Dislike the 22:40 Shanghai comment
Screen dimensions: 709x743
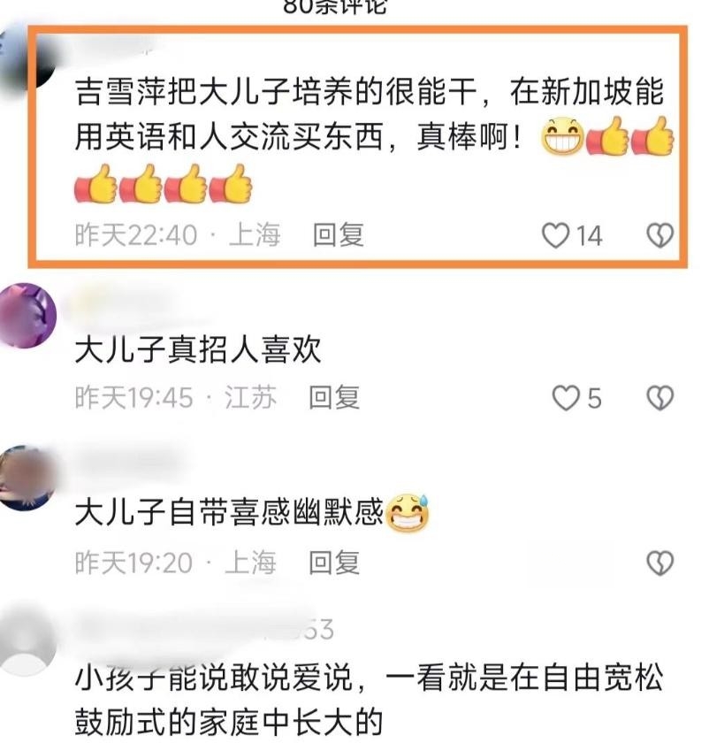pyautogui.click(x=659, y=235)
